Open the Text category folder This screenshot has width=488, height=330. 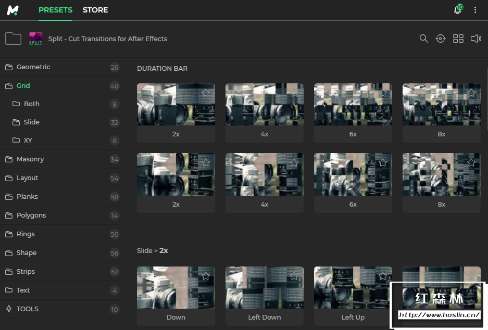pyautogui.click(x=61, y=290)
